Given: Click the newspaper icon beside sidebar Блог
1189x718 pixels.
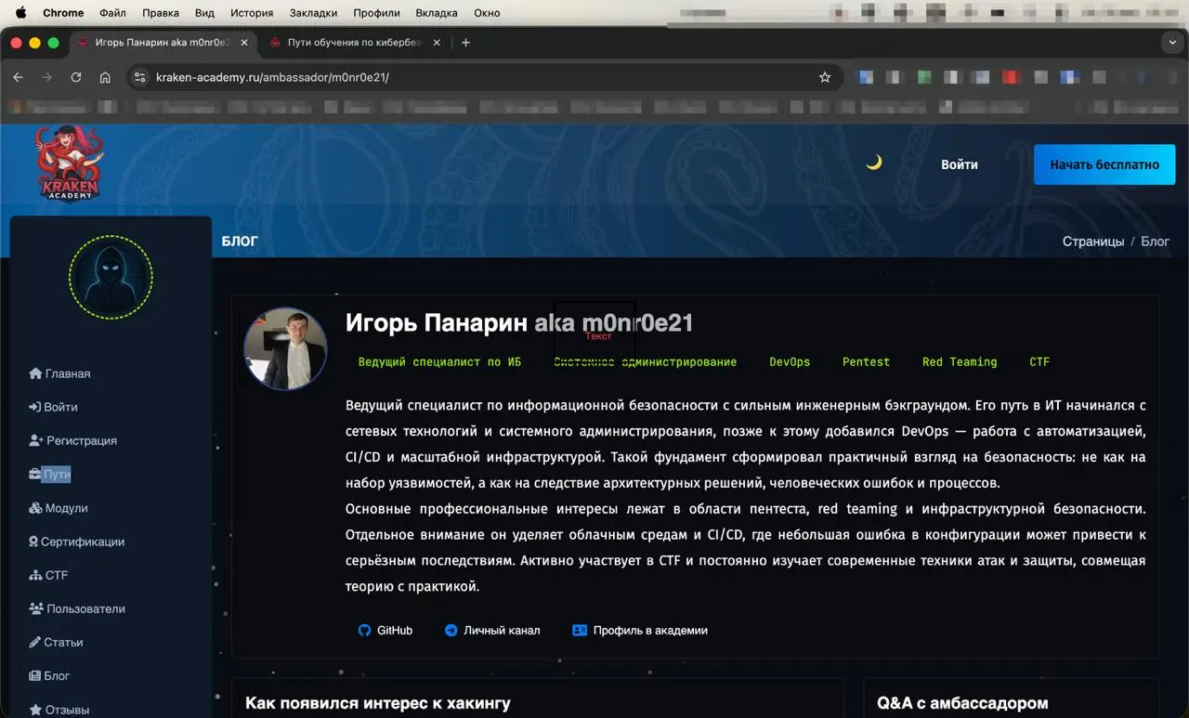Looking at the screenshot, I should click(35, 675).
